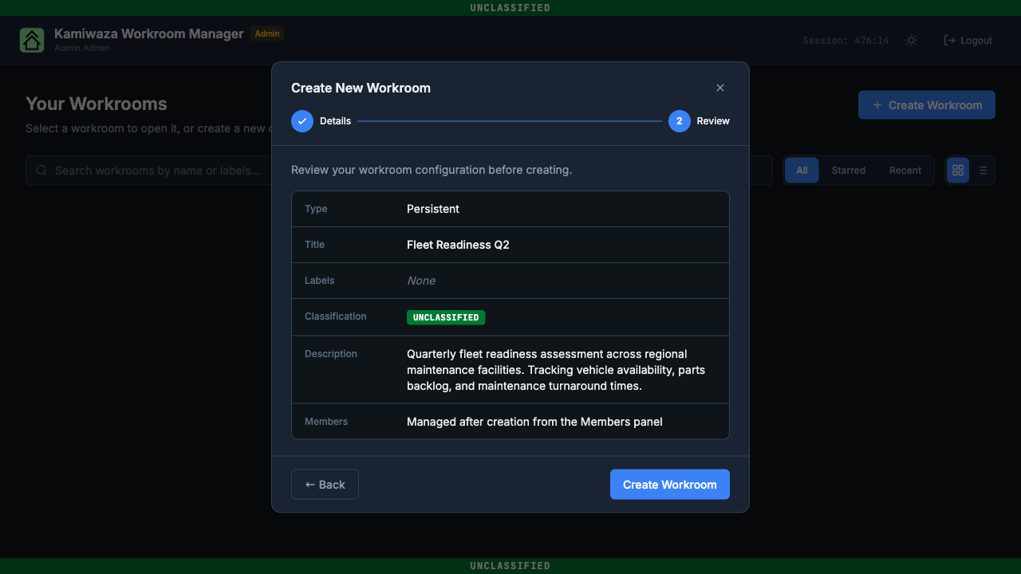Click the completed Details step checkmark
1021x574 pixels.
pyautogui.click(x=302, y=121)
